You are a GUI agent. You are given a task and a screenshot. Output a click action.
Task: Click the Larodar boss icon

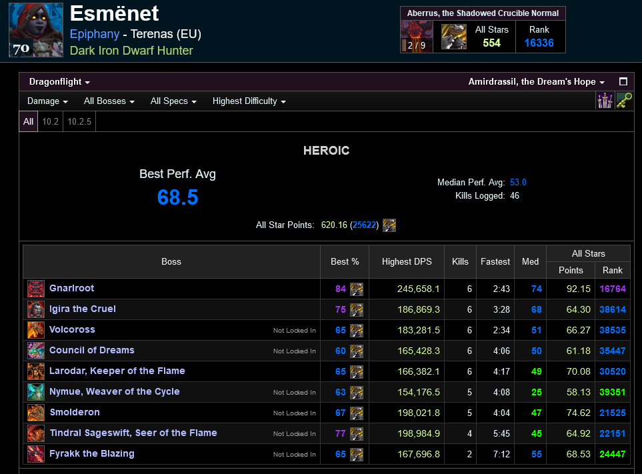[36, 371]
